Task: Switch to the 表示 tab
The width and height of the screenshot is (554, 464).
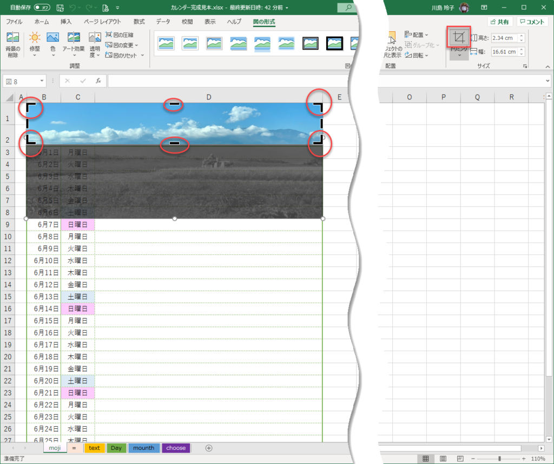Action: (210, 22)
